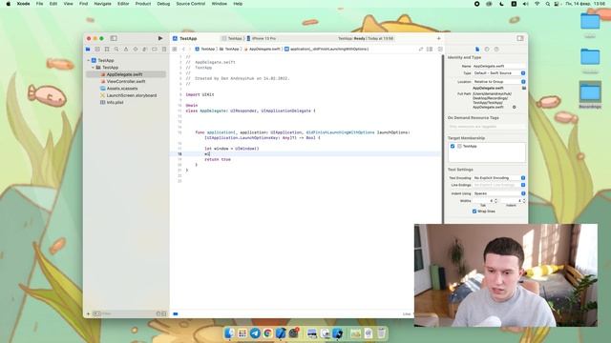The height and width of the screenshot is (343, 611).
Task: Open the Editor menu
Action: click(123, 4)
